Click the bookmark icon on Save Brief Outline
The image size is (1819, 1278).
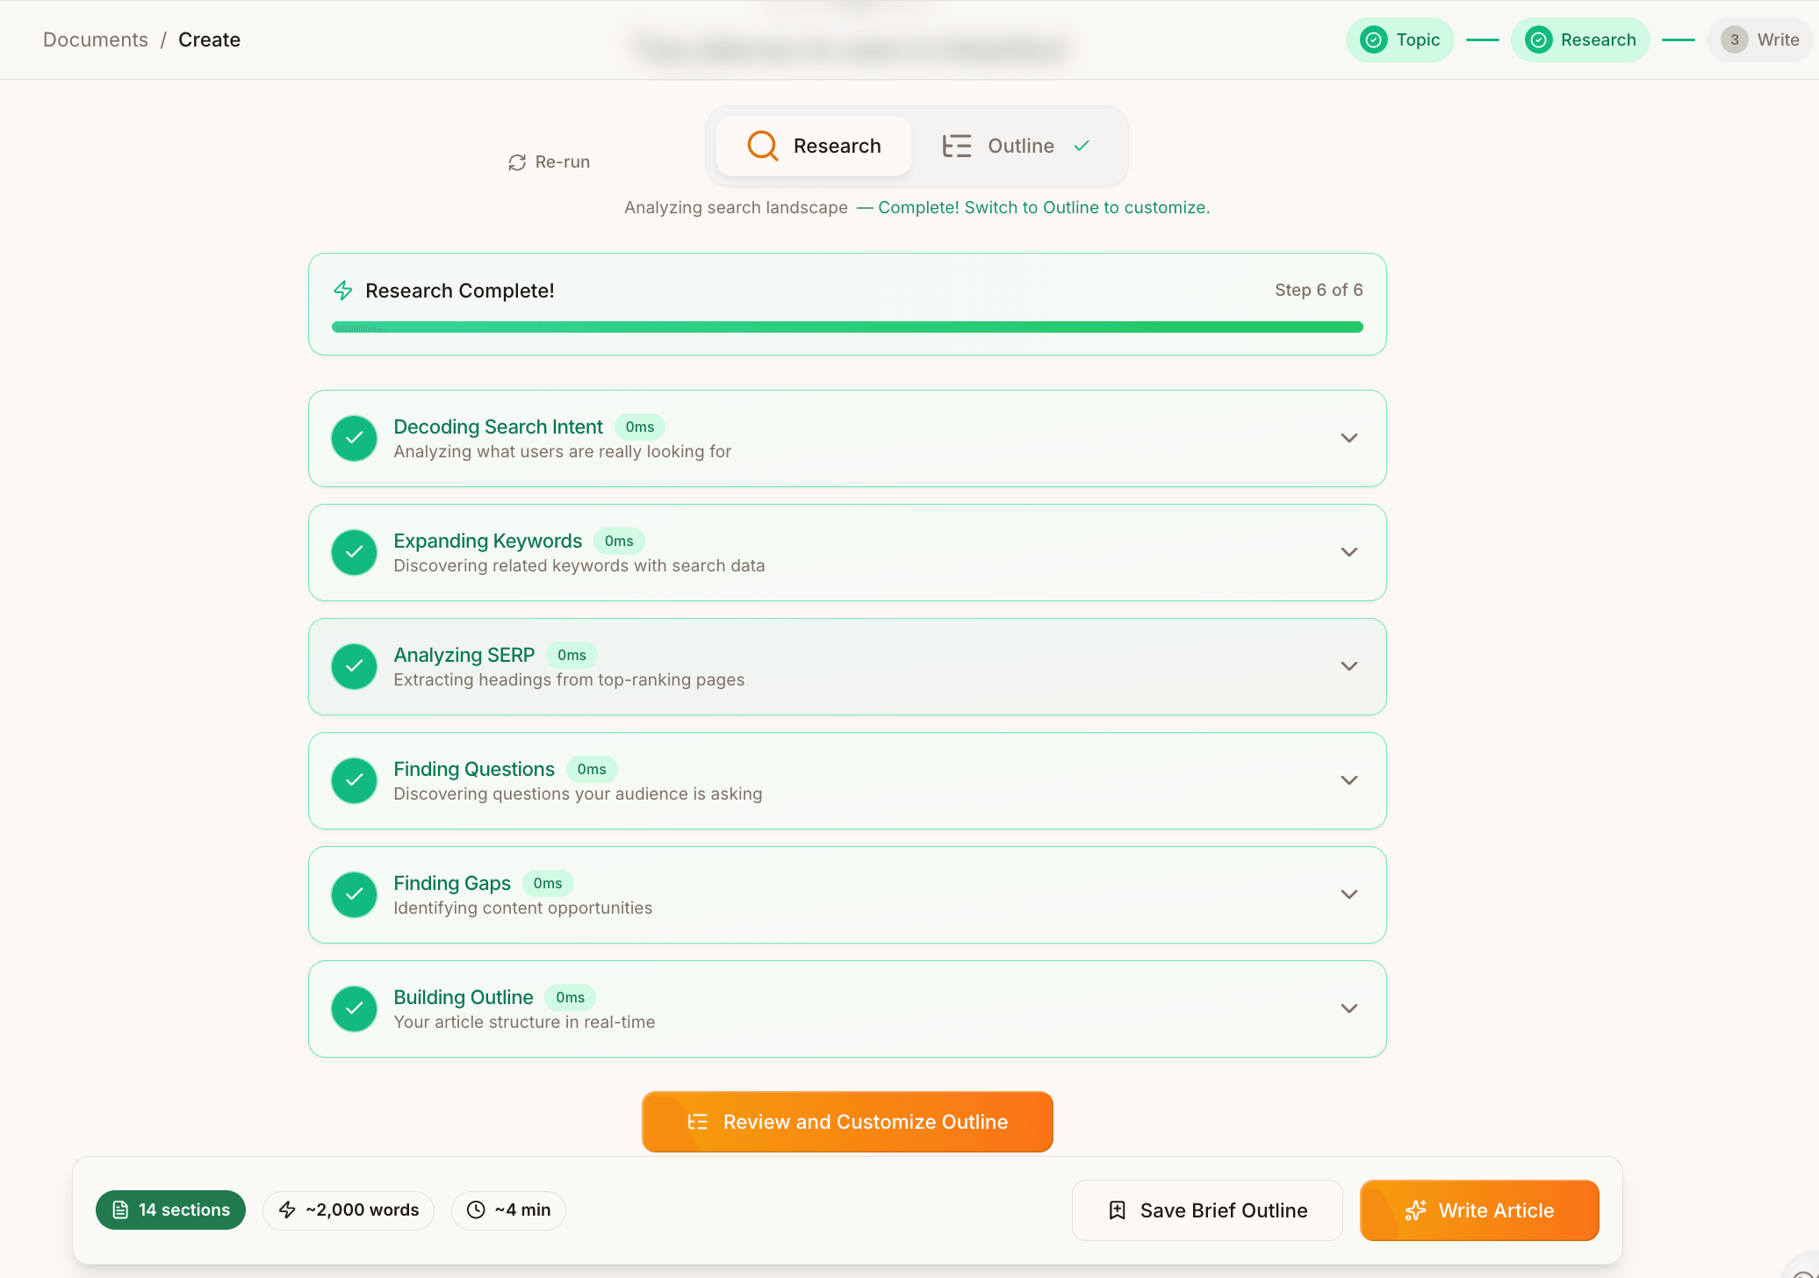point(1117,1210)
